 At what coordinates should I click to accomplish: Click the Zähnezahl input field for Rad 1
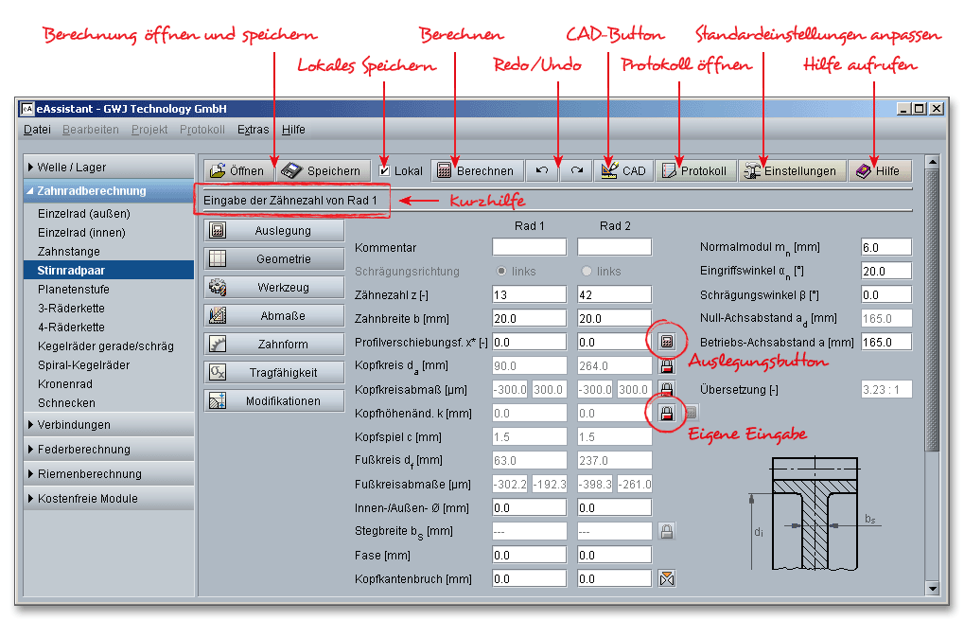(x=529, y=294)
